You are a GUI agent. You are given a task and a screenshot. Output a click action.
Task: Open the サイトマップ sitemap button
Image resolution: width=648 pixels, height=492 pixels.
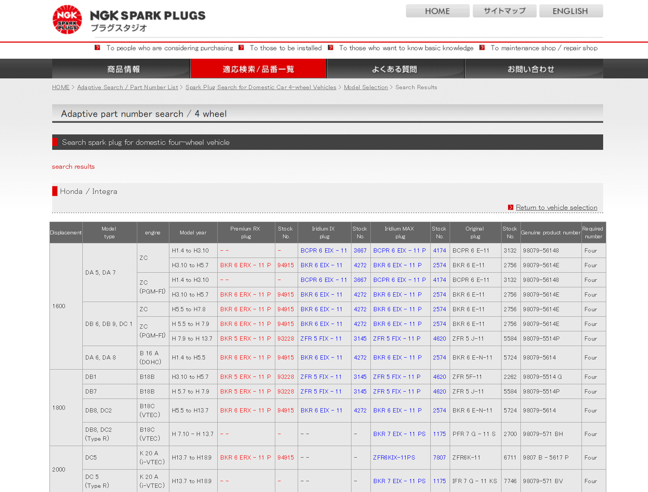pos(505,11)
